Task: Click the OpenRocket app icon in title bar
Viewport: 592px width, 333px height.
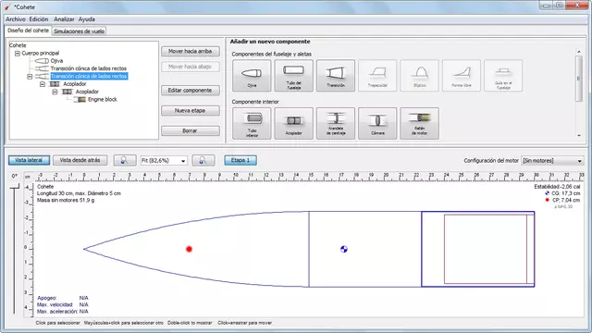Action: point(7,6)
